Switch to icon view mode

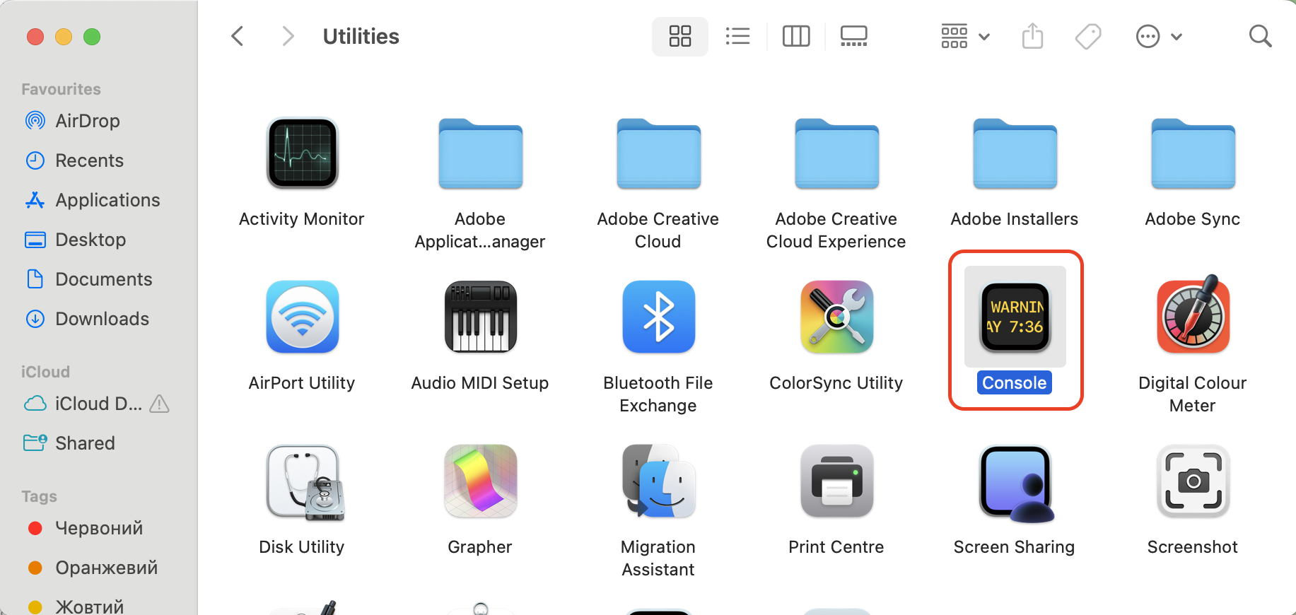tap(679, 36)
